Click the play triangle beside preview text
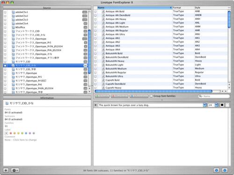 [95, 105]
